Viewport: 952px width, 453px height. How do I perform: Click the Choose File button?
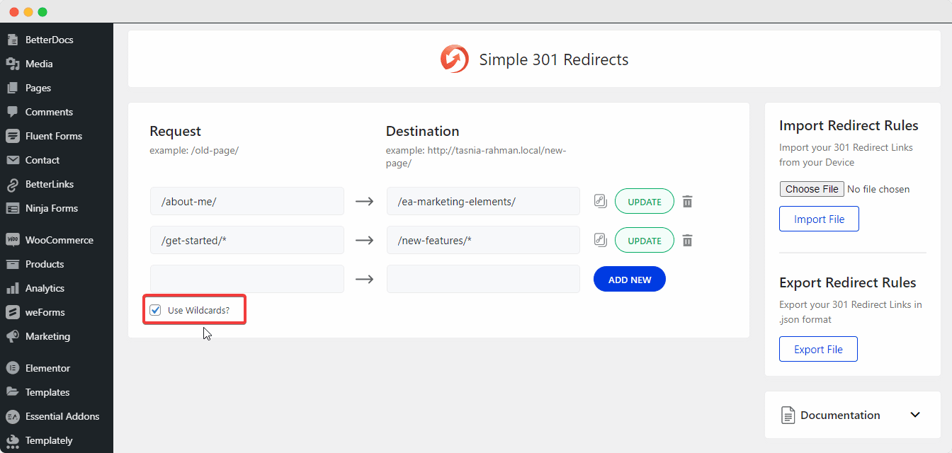[812, 188]
